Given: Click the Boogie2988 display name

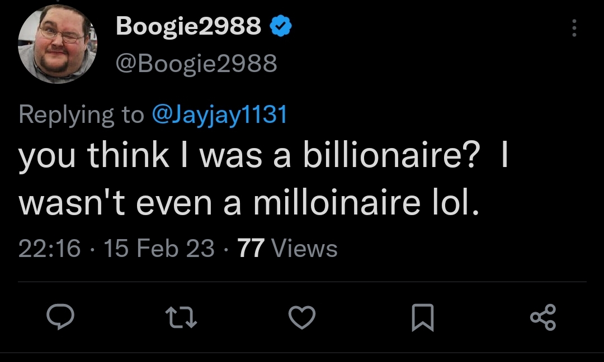Looking at the screenshot, I should point(188,26).
